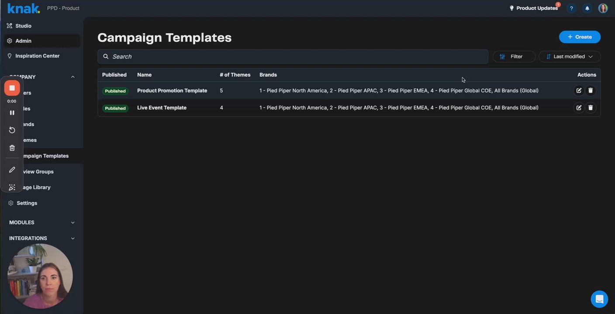Screen dimensions: 615x314
Task: Delete the recording using the trash icon
Action: 12,148
